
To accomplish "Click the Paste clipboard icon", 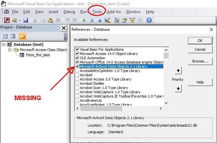I will click(50, 20).
